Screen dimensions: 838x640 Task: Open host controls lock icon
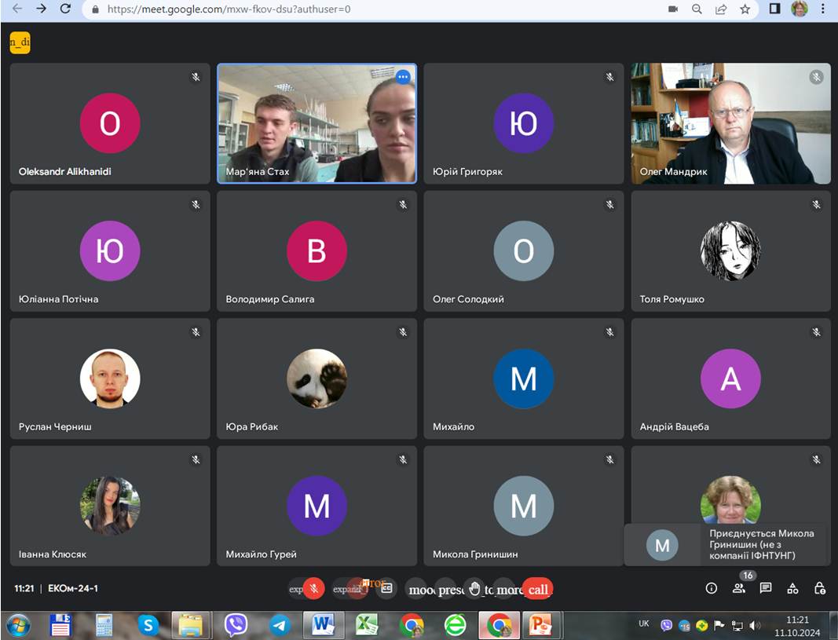[x=819, y=588]
